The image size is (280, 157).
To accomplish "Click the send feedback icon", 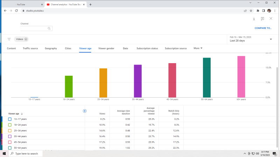I will tap(262, 19).
